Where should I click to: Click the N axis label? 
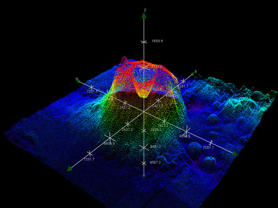click(77, 78)
